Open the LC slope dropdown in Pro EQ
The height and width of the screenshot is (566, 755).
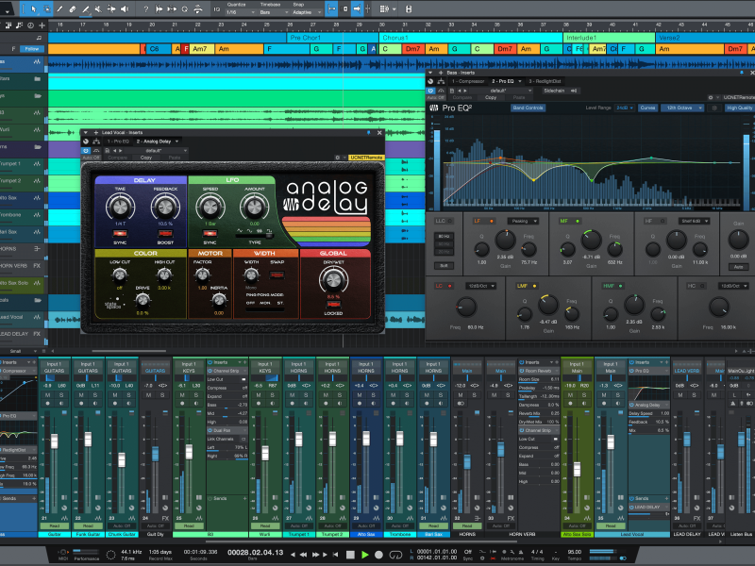480,286
